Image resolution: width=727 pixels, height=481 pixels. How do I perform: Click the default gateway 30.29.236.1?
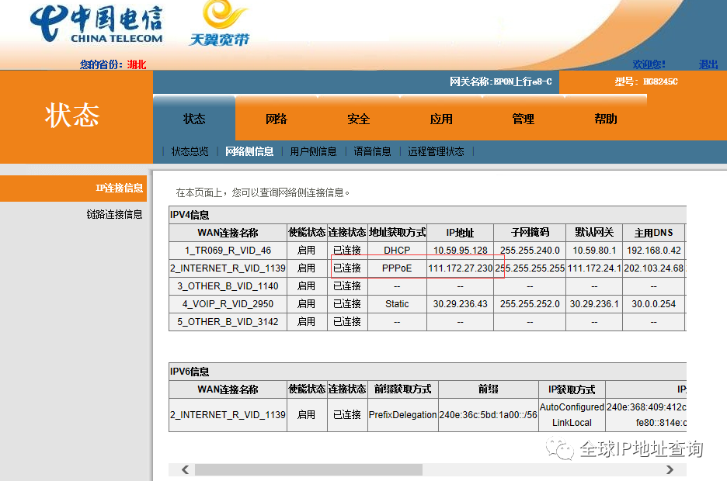point(594,303)
